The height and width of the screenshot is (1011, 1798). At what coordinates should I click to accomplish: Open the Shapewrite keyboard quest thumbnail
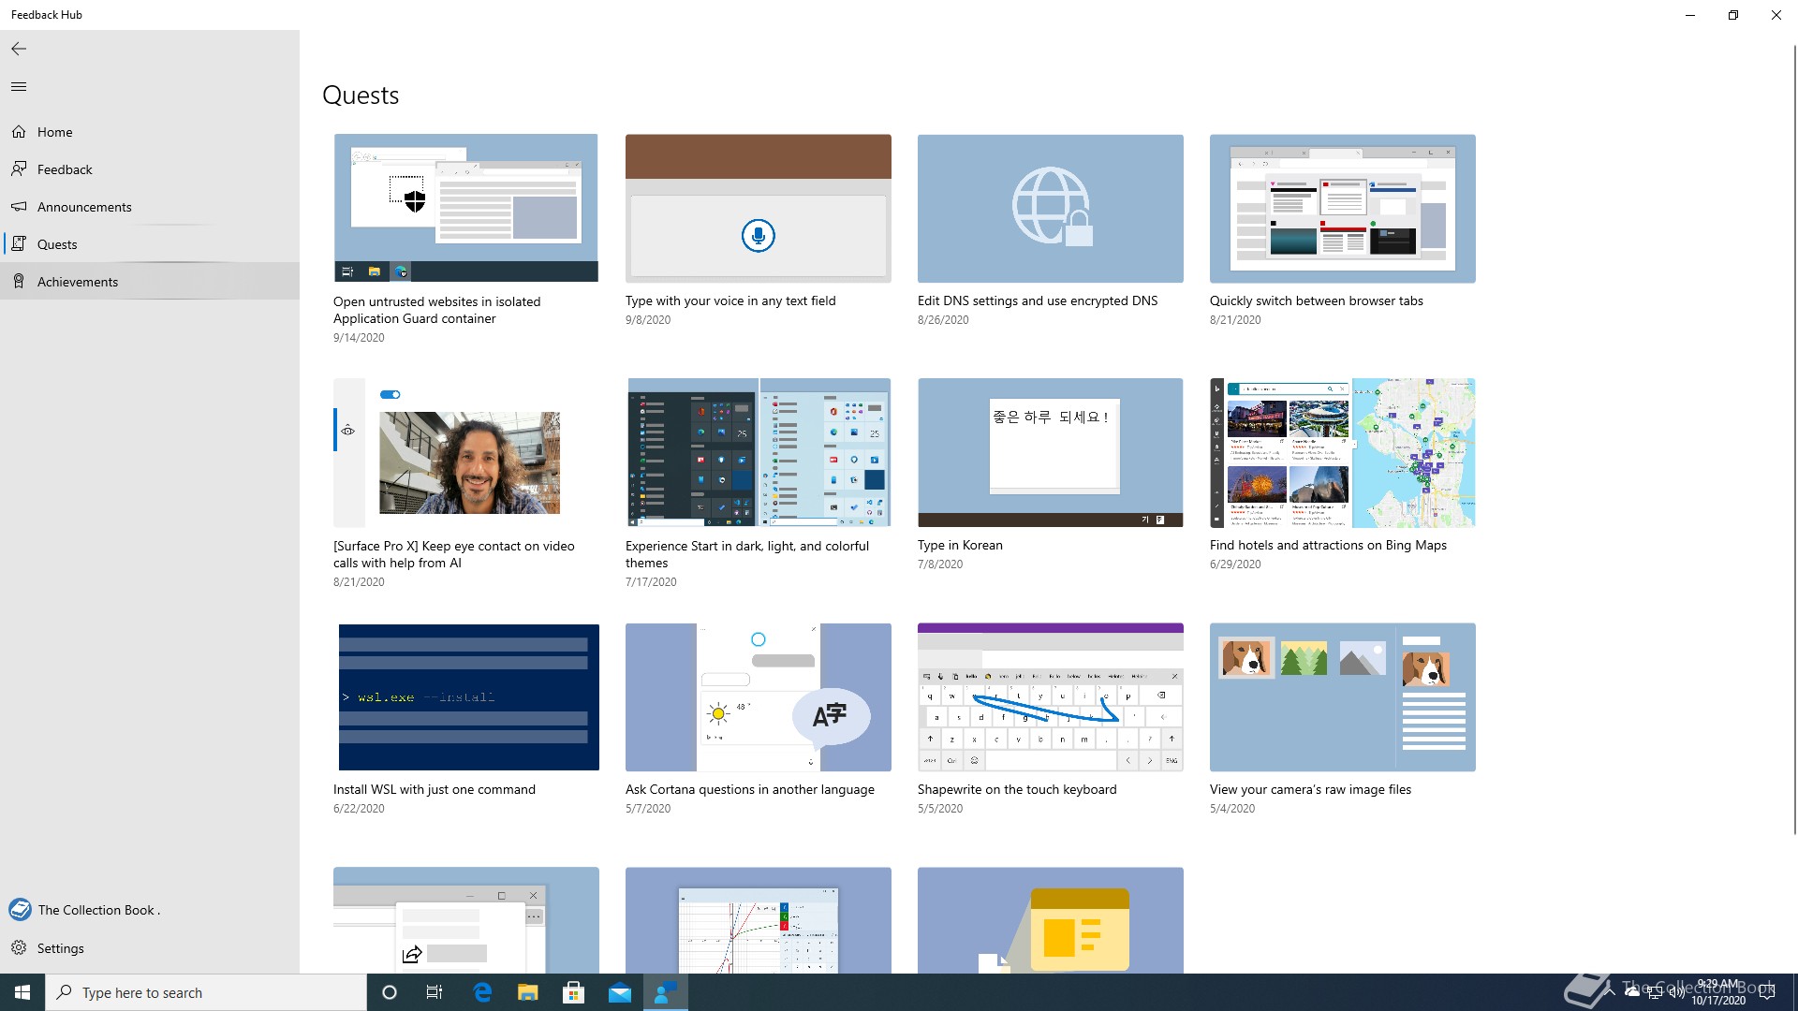click(x=1051, y=697)
